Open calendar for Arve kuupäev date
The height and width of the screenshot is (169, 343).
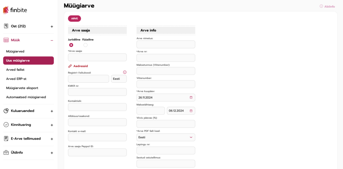(x=191, y=98)
